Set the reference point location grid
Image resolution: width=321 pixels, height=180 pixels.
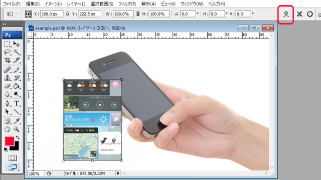point(29,14)
